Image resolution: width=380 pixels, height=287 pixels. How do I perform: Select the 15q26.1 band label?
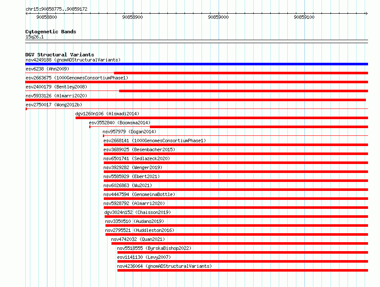pyautogui.click(x=35, y=37)
